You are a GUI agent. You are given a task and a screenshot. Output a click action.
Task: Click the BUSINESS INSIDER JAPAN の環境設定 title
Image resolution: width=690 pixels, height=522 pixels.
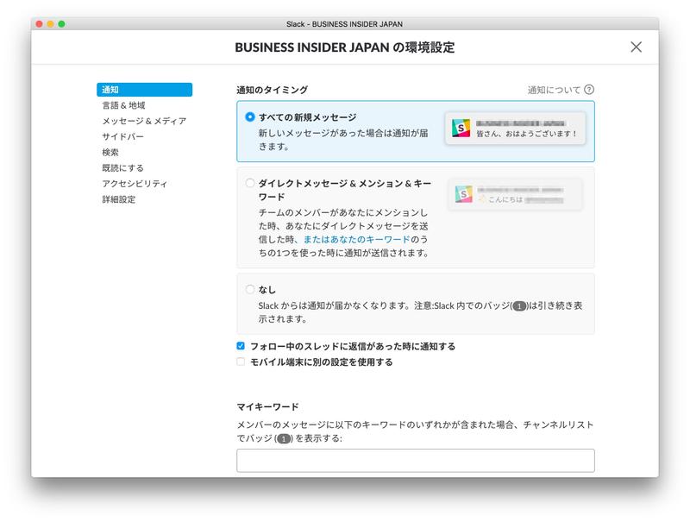(x=344, y=47)
